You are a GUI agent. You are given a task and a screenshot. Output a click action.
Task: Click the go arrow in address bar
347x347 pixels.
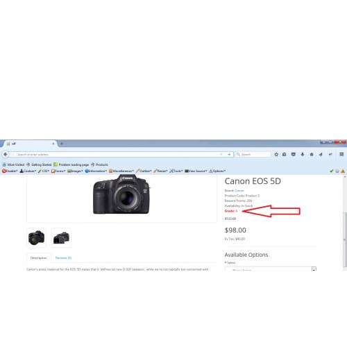229,154
